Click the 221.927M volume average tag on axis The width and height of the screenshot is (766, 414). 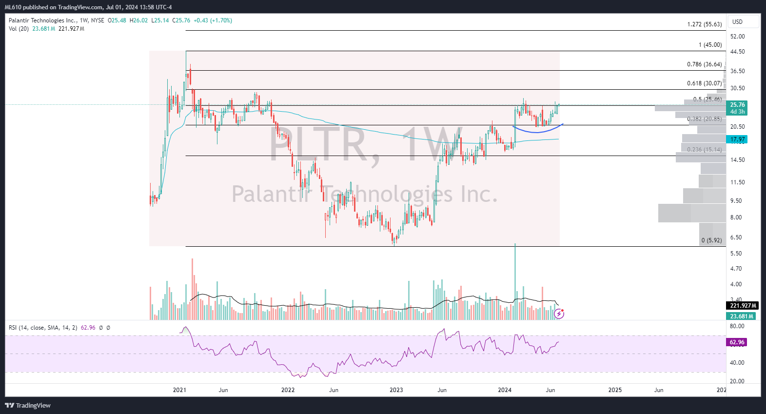pyautogui.click(x=743, y=306)
